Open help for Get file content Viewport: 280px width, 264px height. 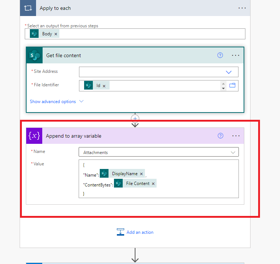(220, 55)
